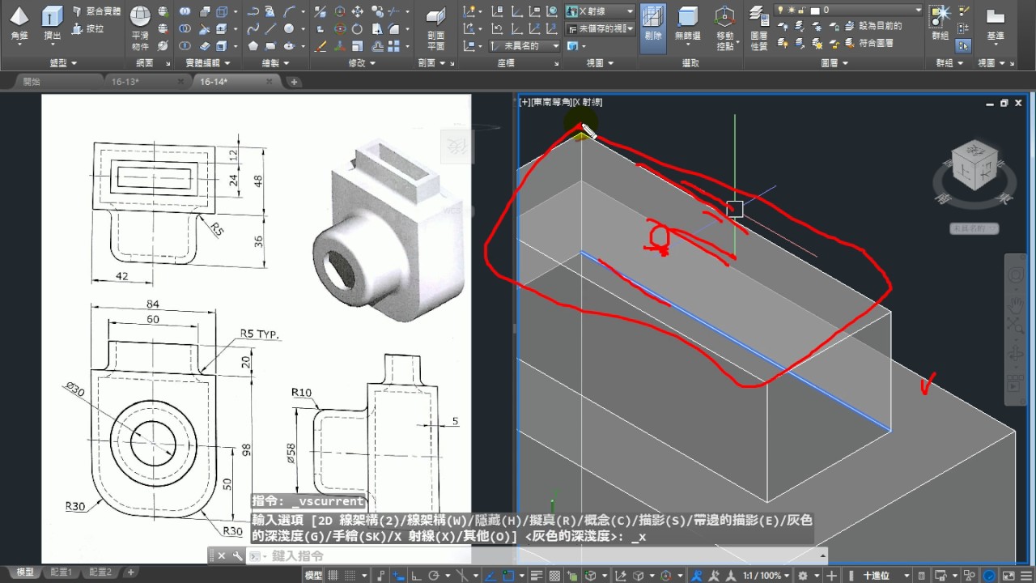The height and width of the screenshot is (583, 1036).
Task: Toggle object snap in status bar
Action: pyautogui.click(x=508, y=576)
